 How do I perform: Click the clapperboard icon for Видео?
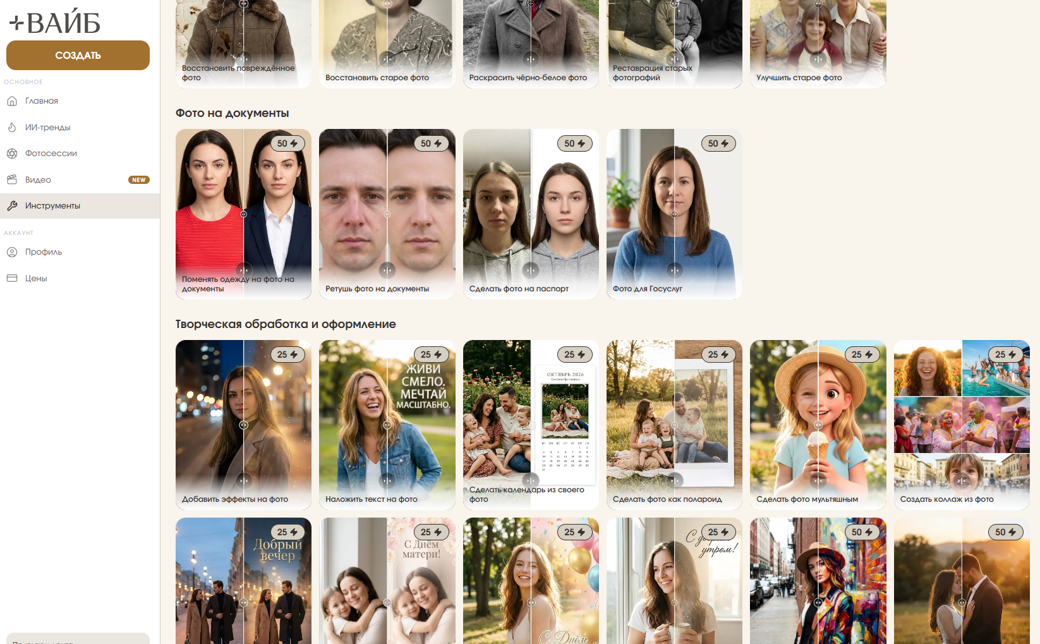[x=12, y=179]
